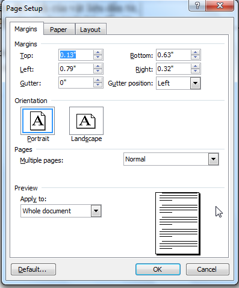
Task: Open the Gutter position dropdown
Action: point(195,83)
